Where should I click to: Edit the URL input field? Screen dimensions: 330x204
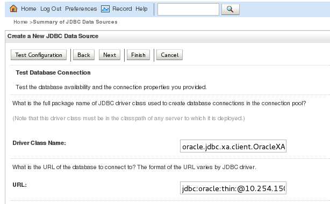pos(233,188)
